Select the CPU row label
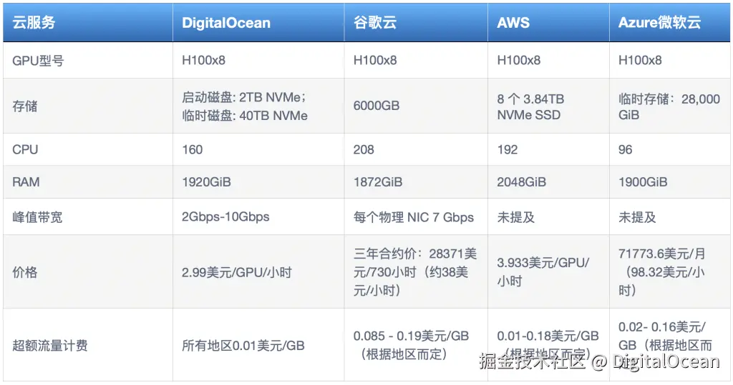The width and height of the screenshot is (733, 385). click(25, 150)
